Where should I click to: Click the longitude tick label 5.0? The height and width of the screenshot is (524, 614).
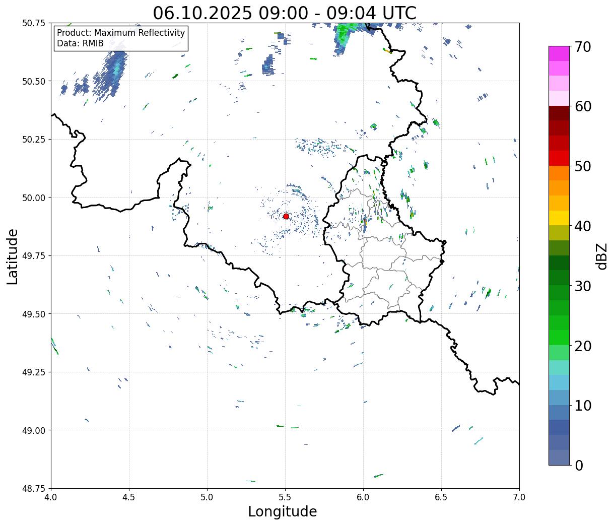tap(207, 497)
